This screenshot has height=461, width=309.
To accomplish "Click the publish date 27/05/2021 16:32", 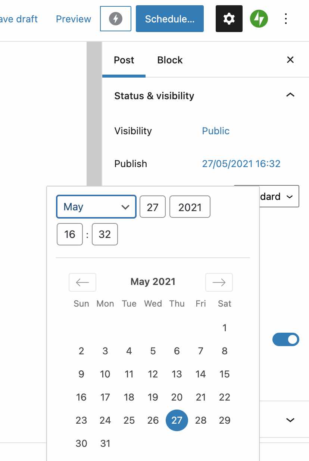I will coord(241,164).
